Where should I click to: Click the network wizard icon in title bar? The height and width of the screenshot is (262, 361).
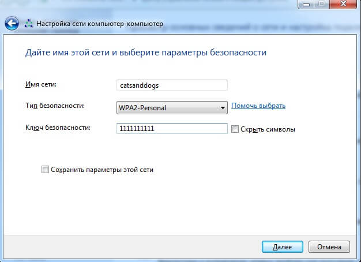click(x=28, y=24)
